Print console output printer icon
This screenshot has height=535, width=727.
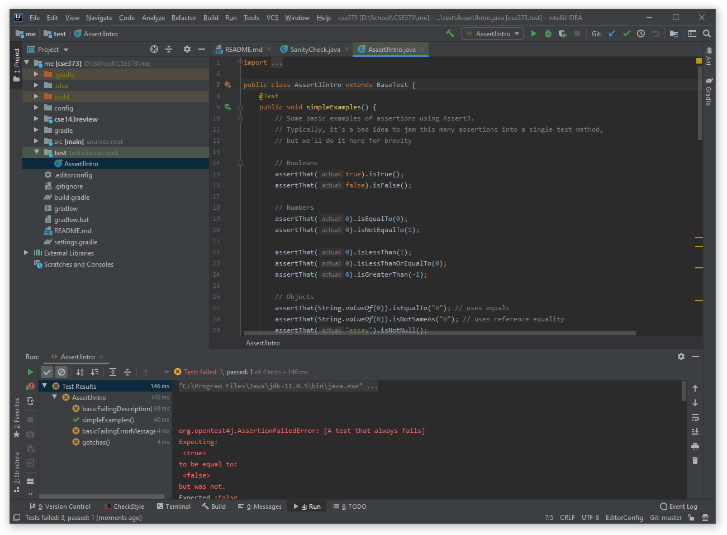[x=695, y=446]
